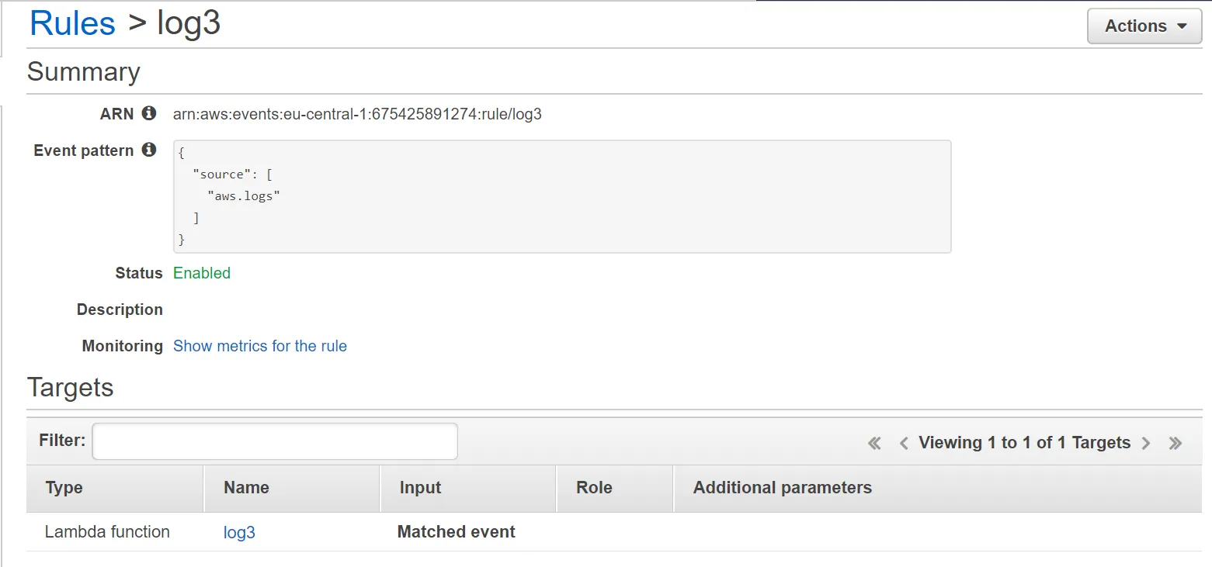This screenshot has height=567, width=1212.
Task: Go to next page of targets
Action: tap(1146, 443)
